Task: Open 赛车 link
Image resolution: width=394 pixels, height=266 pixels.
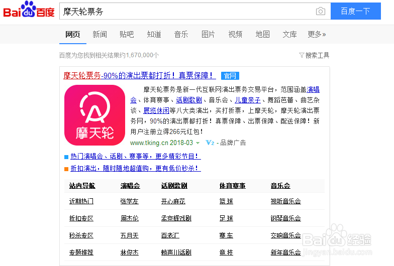Action: (x=226, y=235)
